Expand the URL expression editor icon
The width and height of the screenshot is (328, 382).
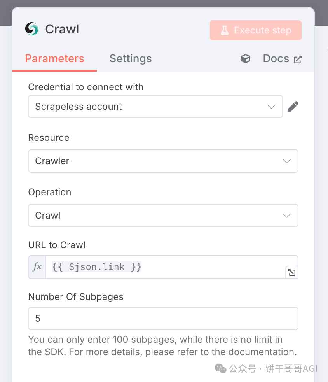[292, 272]
